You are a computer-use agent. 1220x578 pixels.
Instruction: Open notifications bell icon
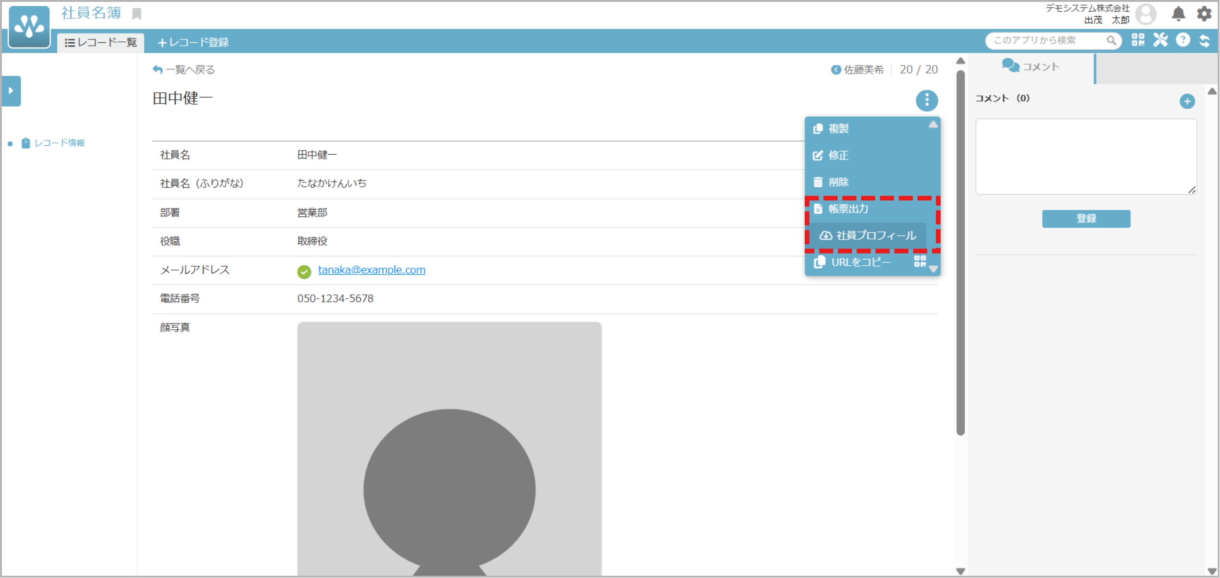coord(1178,14)
